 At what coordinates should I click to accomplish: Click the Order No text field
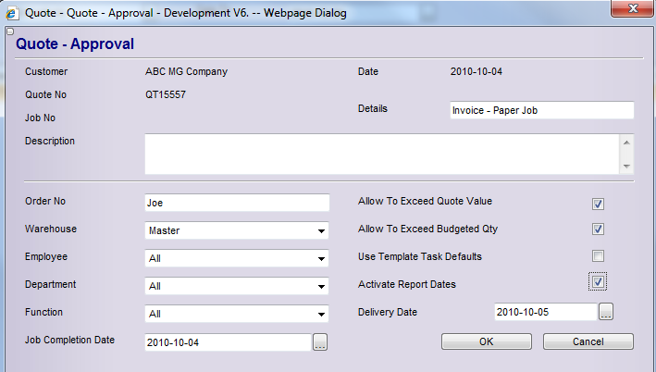pos(237,203)
